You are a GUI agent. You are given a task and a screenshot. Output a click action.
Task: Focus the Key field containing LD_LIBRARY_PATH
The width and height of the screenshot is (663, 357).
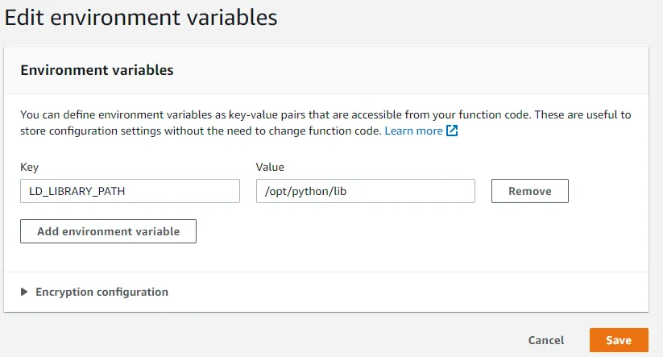(130, 191)
